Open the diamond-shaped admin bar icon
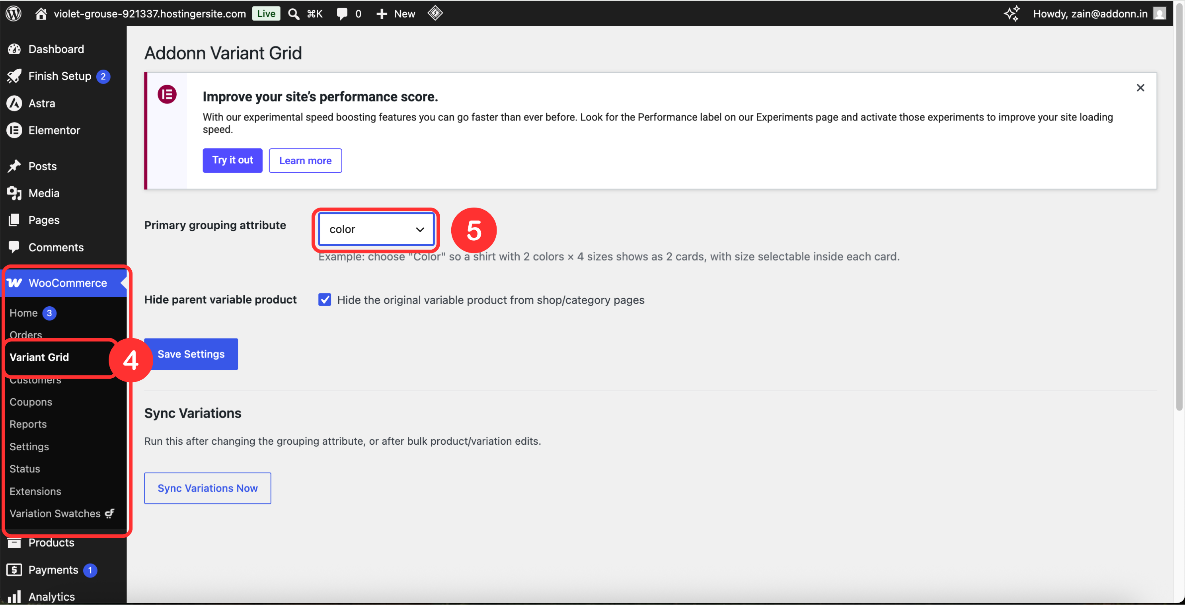This screenshot has width=1185, height=607. pyautogui.click(x=435, y=14)
